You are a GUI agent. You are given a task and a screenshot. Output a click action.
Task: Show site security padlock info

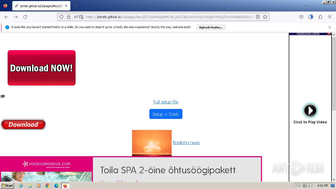69,17
